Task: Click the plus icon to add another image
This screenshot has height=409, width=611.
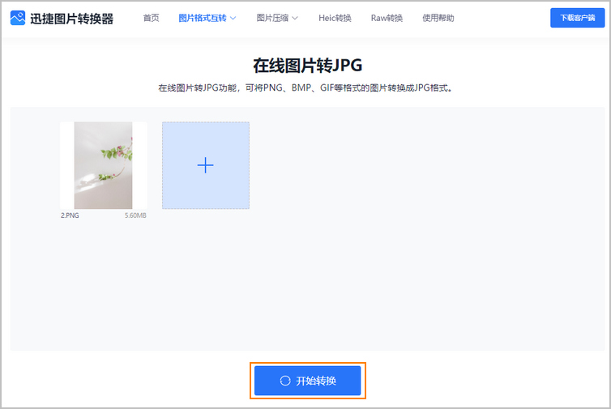Action: point(205,165)
